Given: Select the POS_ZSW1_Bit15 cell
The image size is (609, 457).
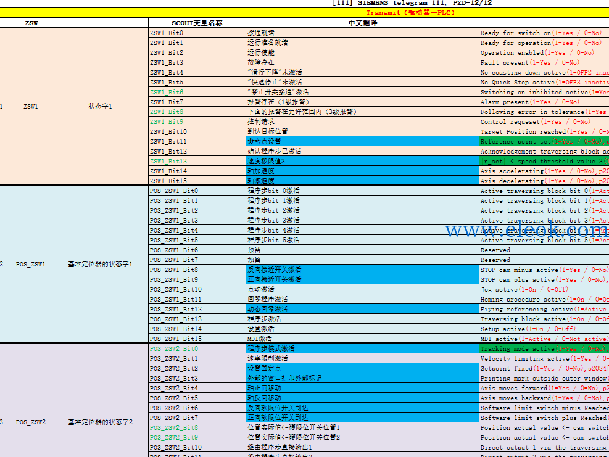Looking at the screenshot, I should click(x=197, y=339).
